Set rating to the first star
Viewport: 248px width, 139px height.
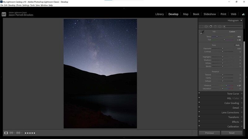pos(26,133)
